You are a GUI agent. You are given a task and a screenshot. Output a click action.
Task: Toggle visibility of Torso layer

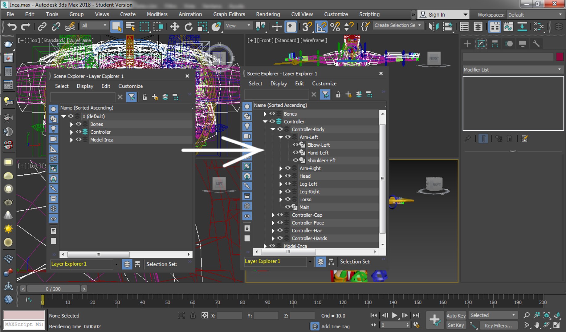click(288, 199)
